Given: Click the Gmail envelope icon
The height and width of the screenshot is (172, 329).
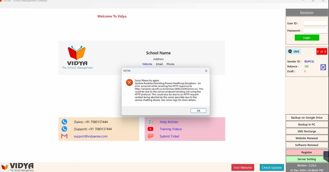Looking at the screenshot, I should 64,136.
